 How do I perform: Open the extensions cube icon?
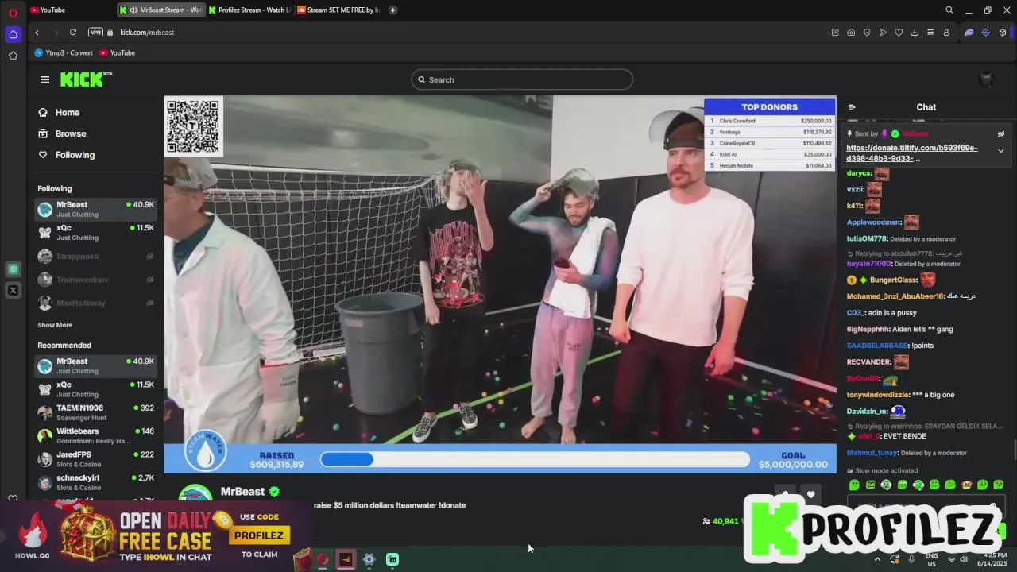(1003, 33)
